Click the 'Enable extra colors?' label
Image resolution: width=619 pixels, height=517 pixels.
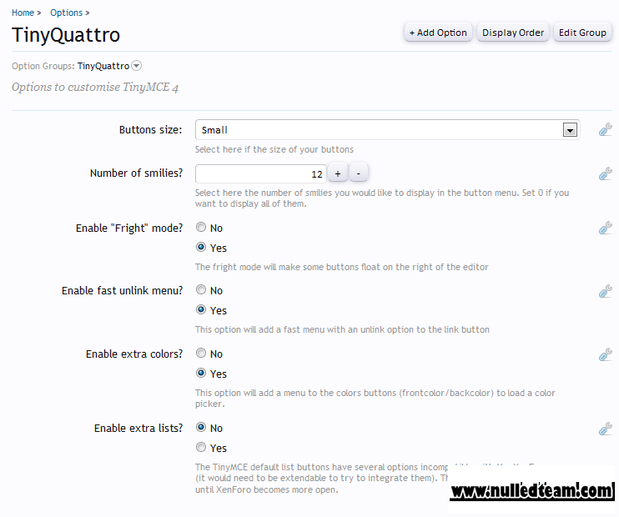click(x=134, y=354)
